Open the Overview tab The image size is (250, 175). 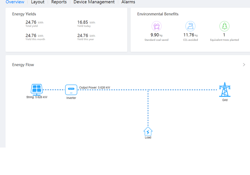pyautogui.click(x=15, y=2)
